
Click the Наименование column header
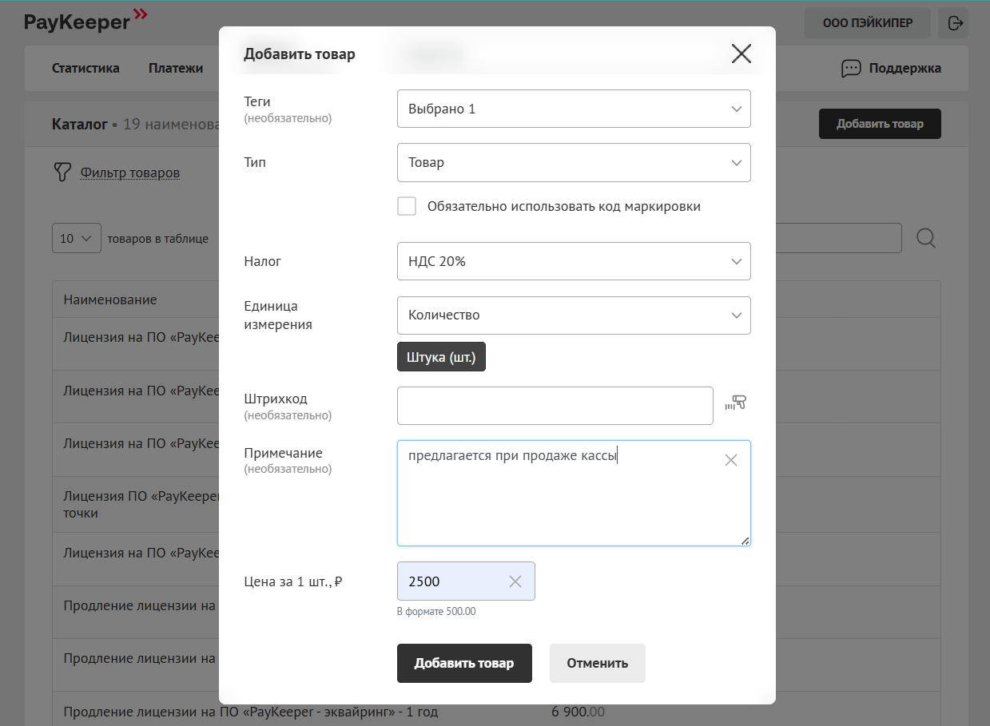click(x=110, y=300)
